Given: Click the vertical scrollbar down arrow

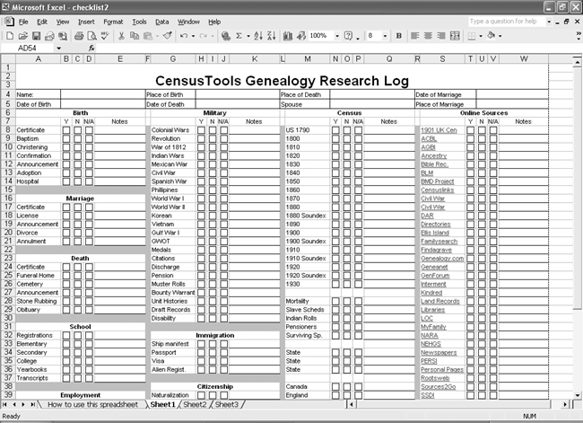Looking at the screenshot, I should tap(577, 395).
